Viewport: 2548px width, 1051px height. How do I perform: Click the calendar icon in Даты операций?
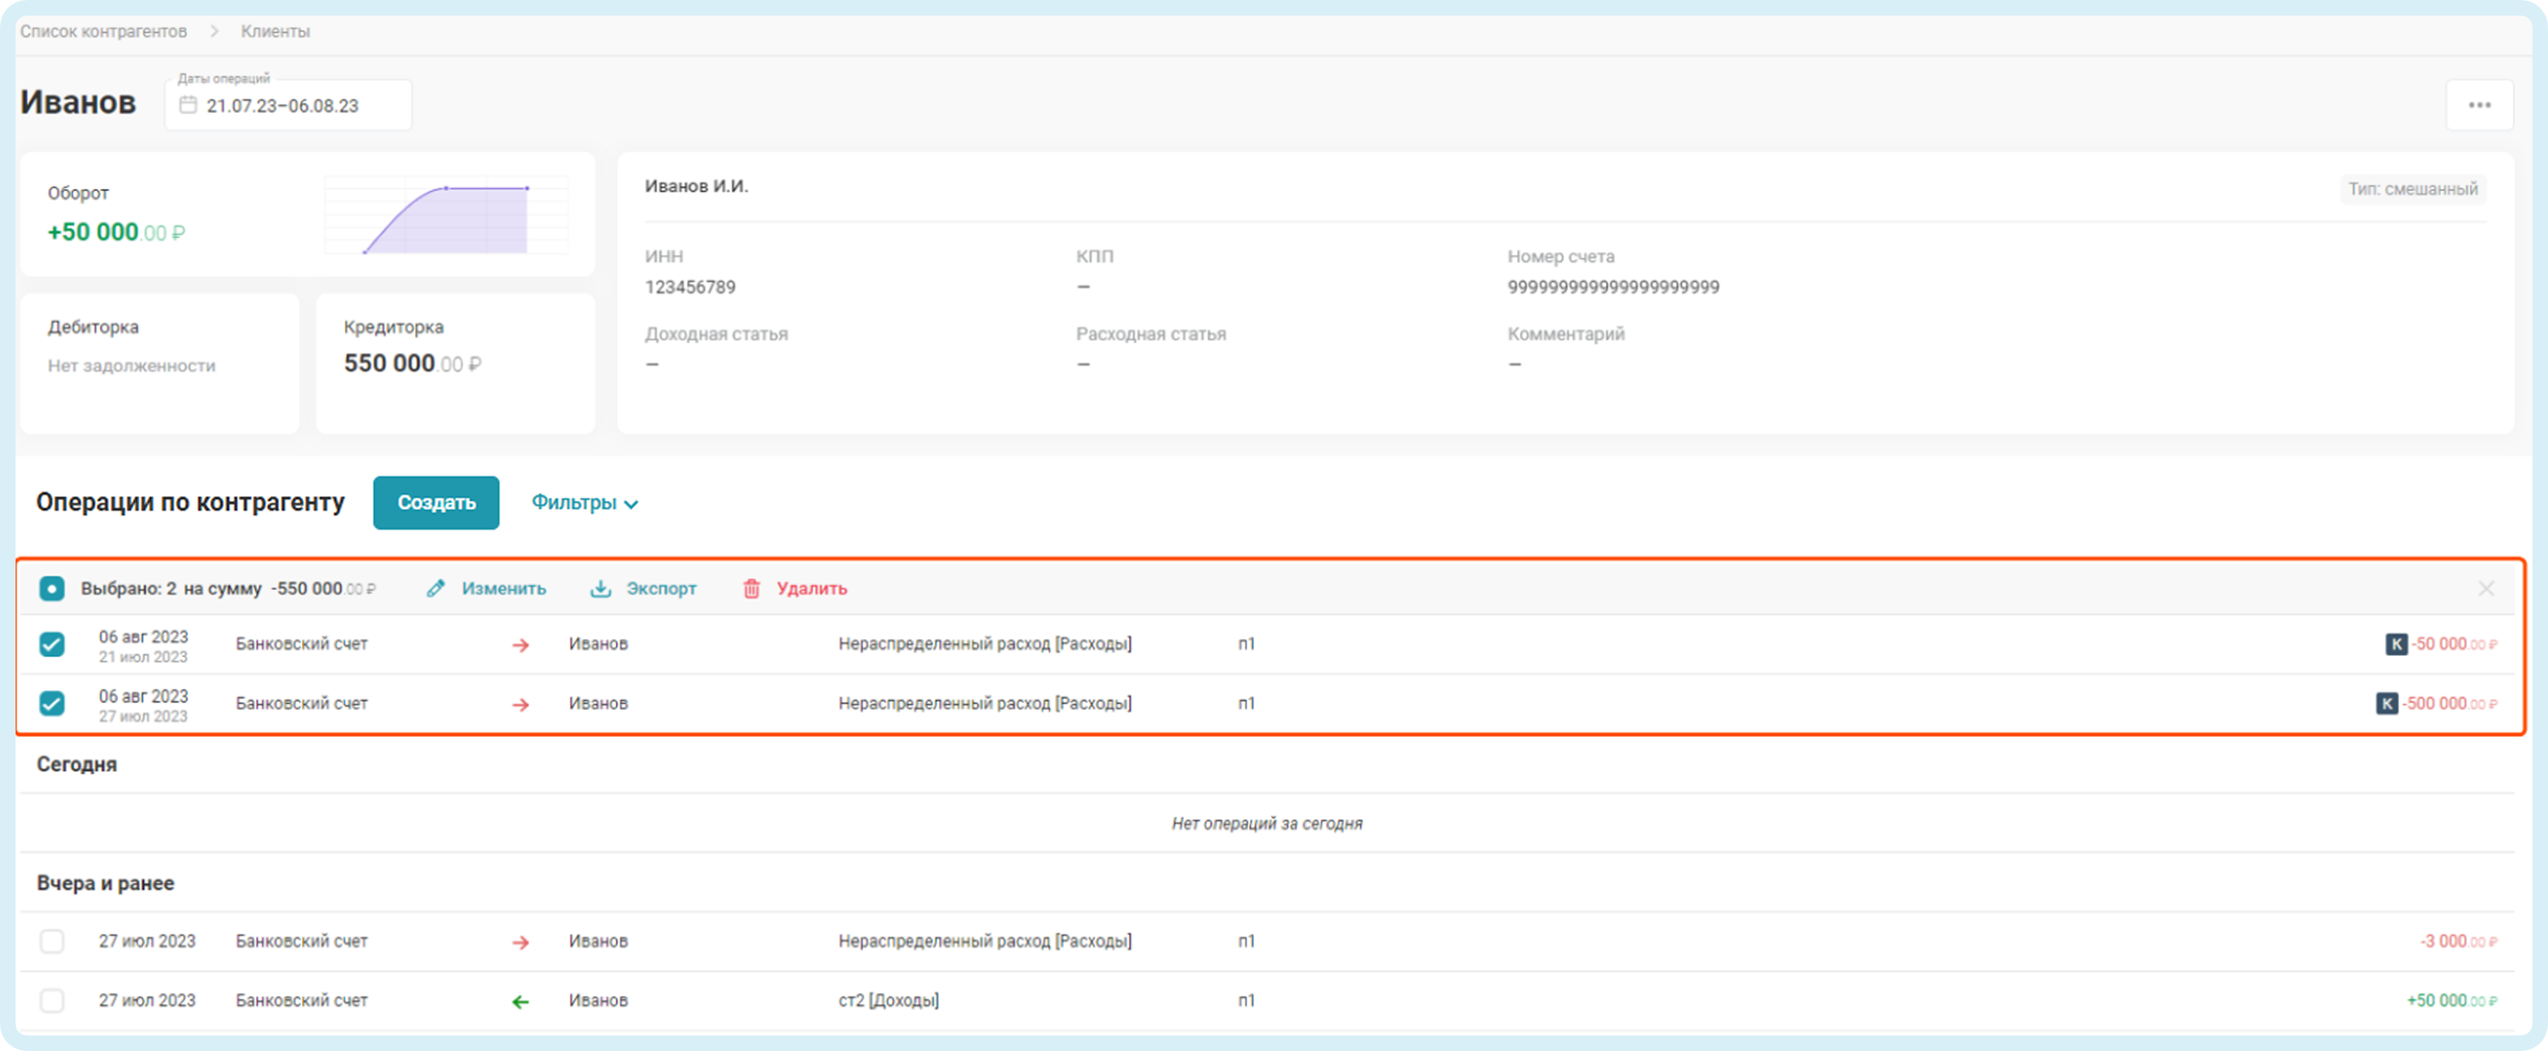click(188, 105)
